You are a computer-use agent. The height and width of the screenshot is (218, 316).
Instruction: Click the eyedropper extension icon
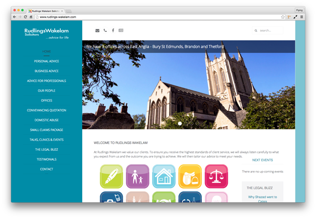pos(295,17)
